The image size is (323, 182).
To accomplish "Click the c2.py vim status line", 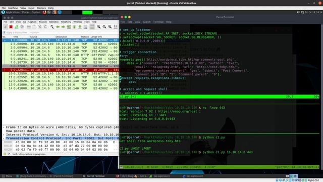I will [219, 97].
